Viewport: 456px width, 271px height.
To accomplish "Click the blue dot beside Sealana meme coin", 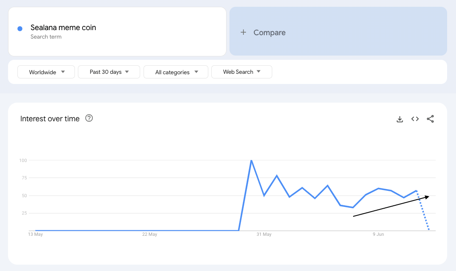I will 20,28.
